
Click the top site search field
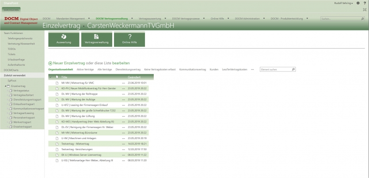[x=341, y=19]
